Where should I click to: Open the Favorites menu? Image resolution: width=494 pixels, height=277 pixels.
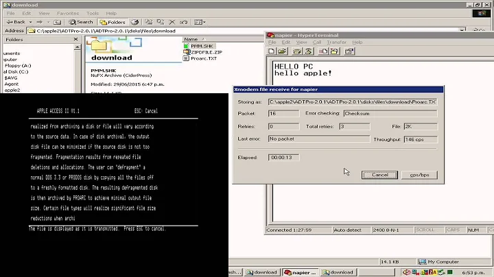(x=68, y=13)
